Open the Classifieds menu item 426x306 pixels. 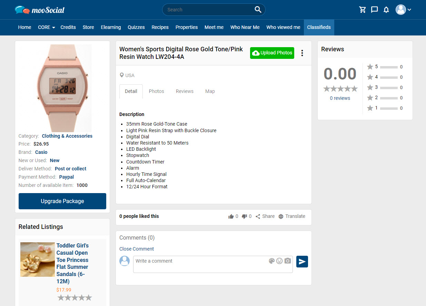tap(319, 27)
